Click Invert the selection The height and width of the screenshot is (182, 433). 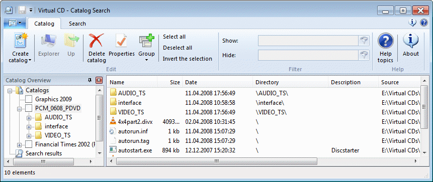pos(188,59)
